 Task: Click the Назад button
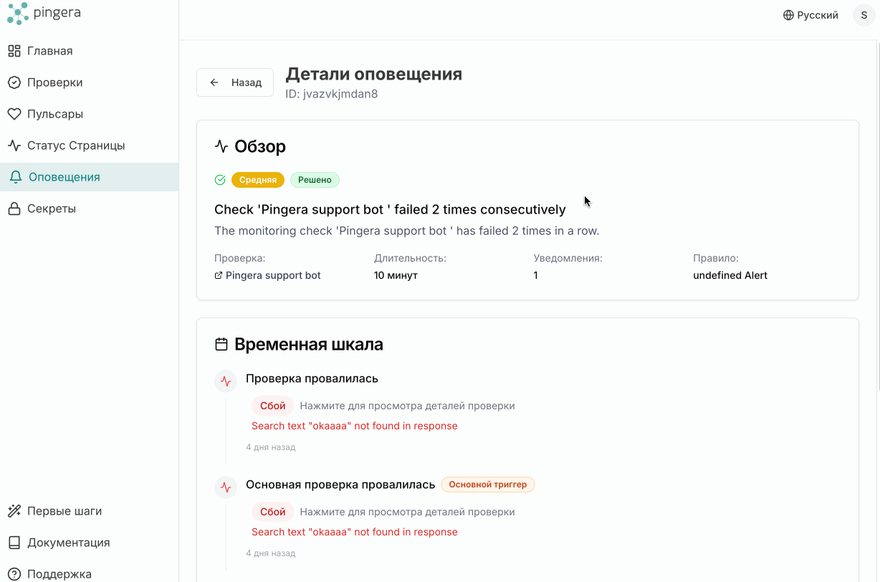pos(235,82)
